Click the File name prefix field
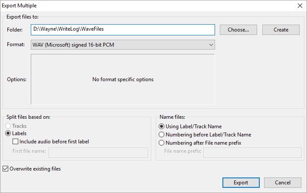 [252, 152]
